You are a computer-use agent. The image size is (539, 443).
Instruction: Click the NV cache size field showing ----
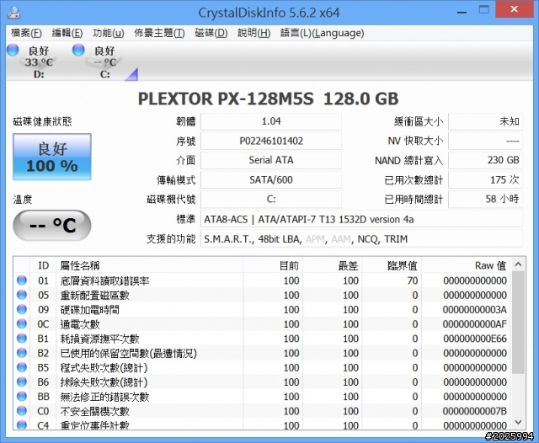tap(485, 141)
